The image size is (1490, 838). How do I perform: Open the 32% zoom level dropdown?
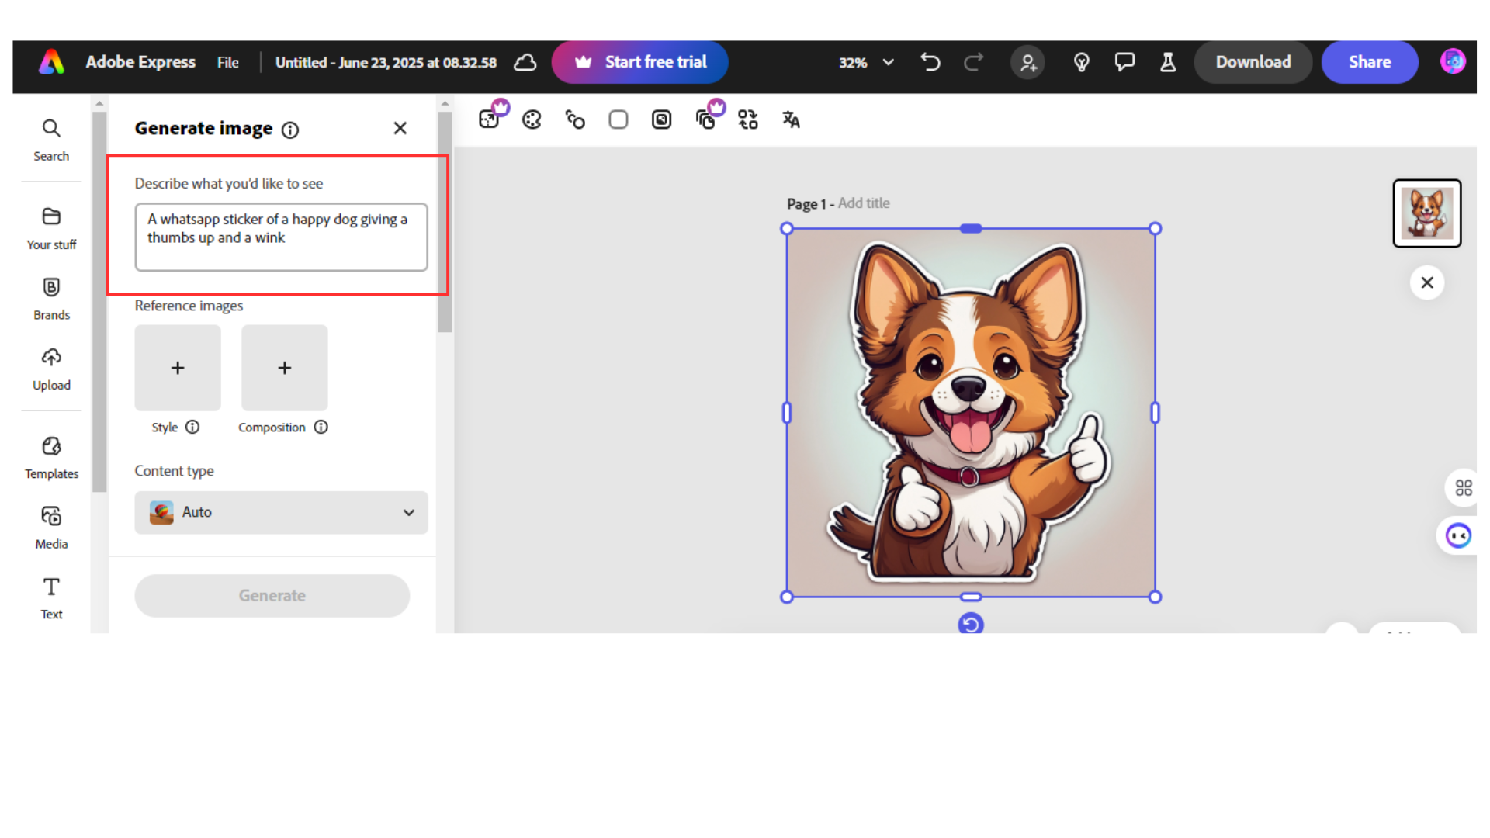click(x=866, y=62)
